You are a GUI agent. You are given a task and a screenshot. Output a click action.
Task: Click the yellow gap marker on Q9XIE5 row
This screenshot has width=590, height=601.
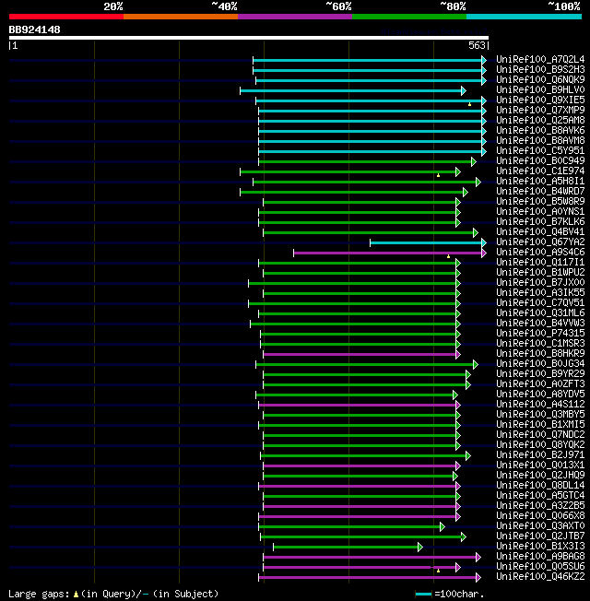click(469, 104)
